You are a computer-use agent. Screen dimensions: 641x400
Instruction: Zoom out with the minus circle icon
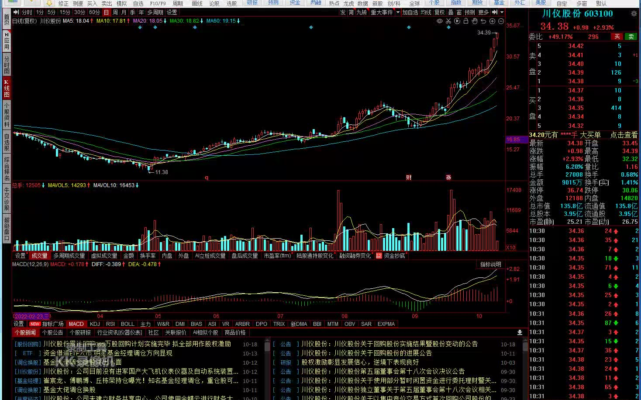[501, 21]
